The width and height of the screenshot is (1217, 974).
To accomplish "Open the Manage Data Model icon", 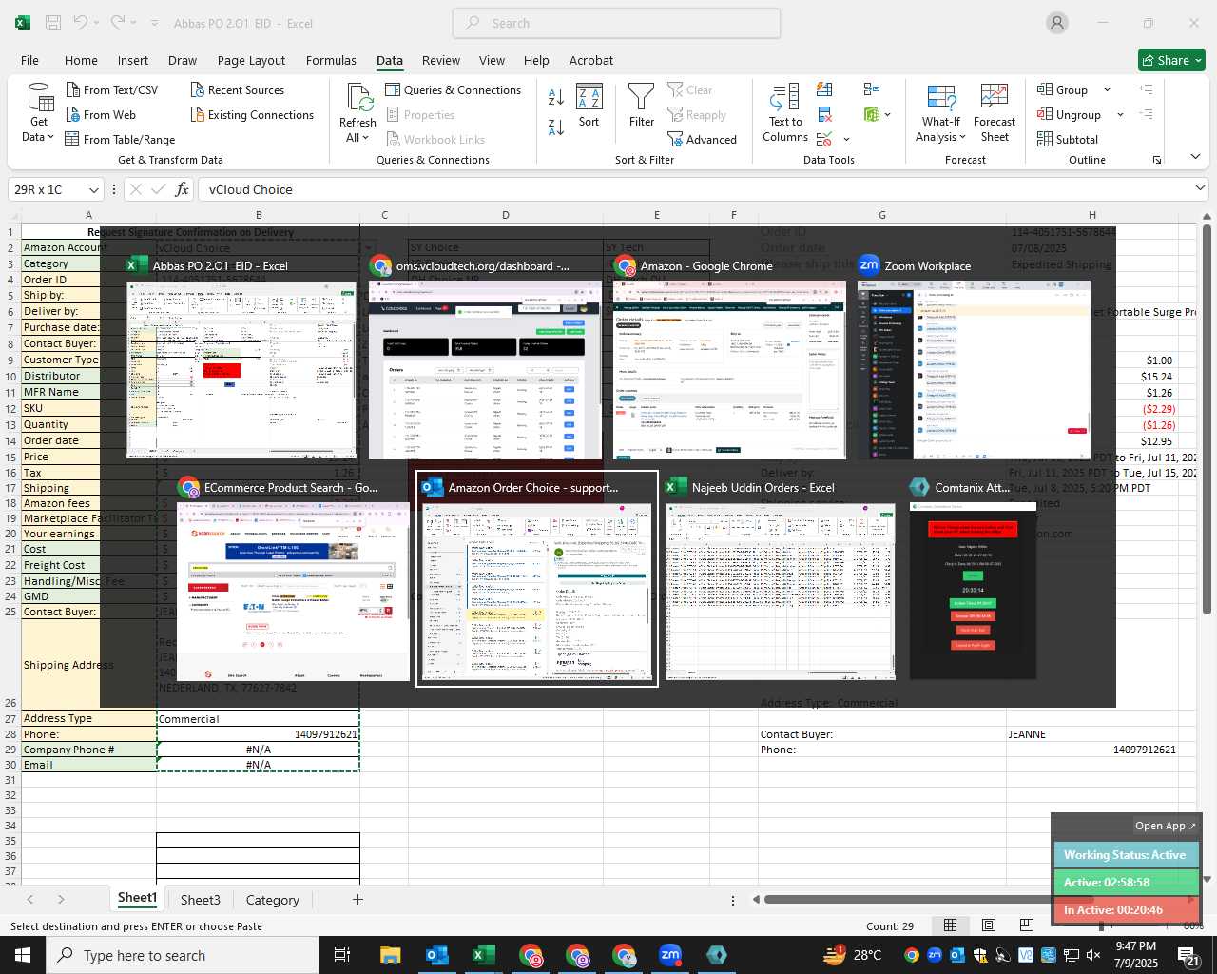I will click(872, 115).
